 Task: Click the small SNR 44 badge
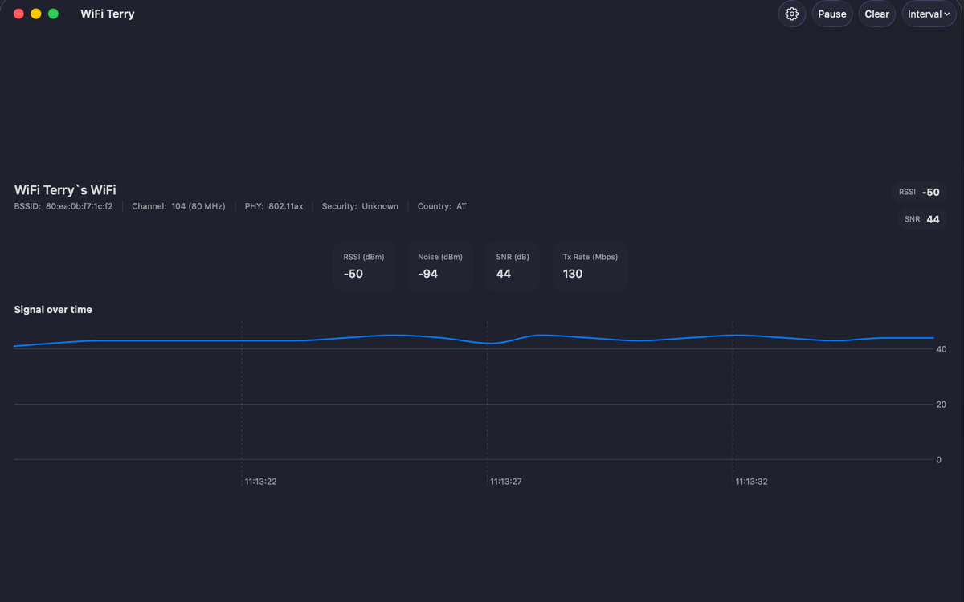[x=921, y=219]
